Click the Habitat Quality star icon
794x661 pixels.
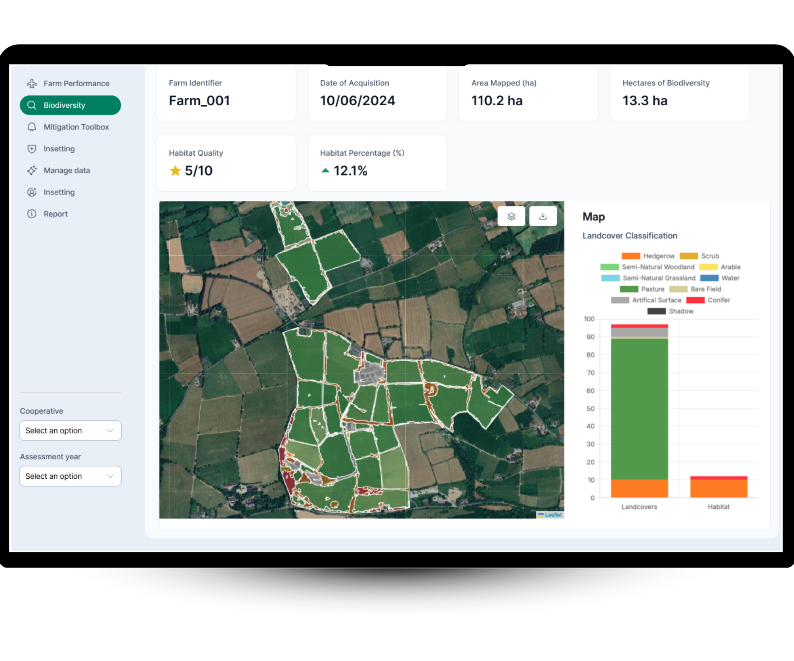tap(175, 170)
